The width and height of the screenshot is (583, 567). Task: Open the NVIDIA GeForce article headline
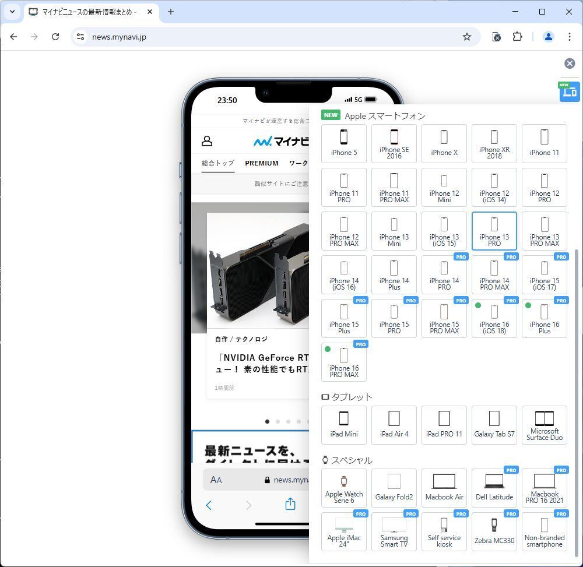[x=262, y=363]
